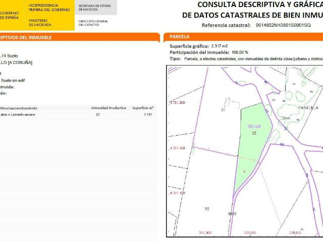This screenshot has height=242, width=323.
Task: Select the PARCELA section header
Action: 180,37
